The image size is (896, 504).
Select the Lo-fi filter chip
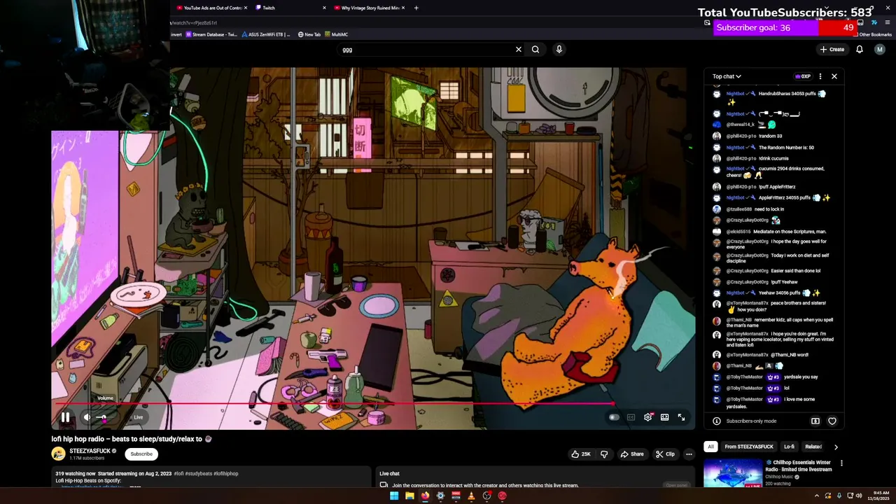[789, 447]
